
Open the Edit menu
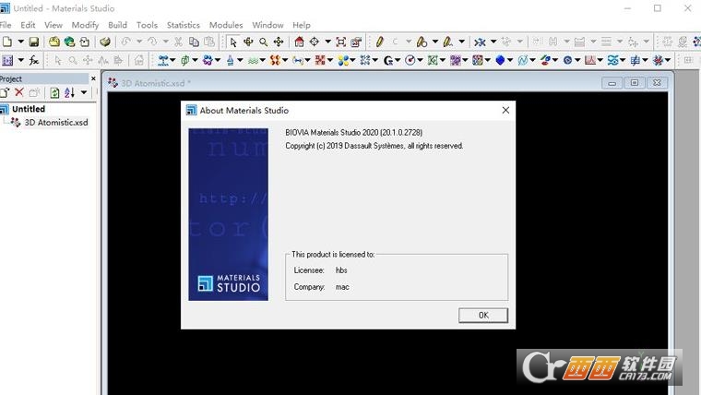coord(28,25)
